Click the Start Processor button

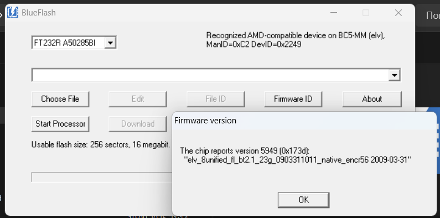(x=60, y=124)
